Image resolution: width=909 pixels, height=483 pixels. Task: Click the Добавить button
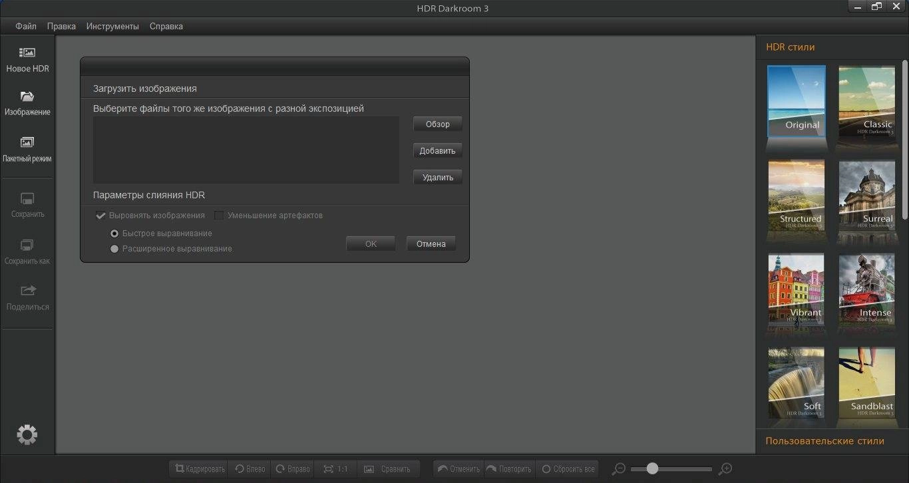[x=438, y=150]
